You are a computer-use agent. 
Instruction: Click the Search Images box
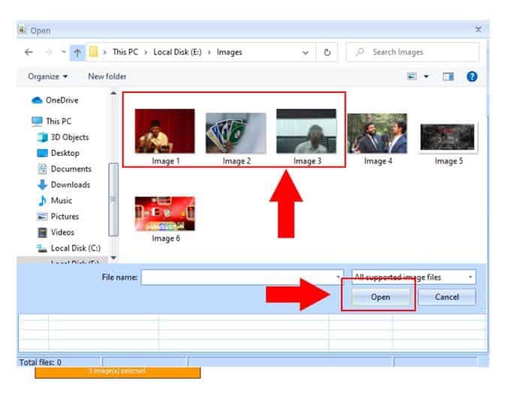point(413,52)
